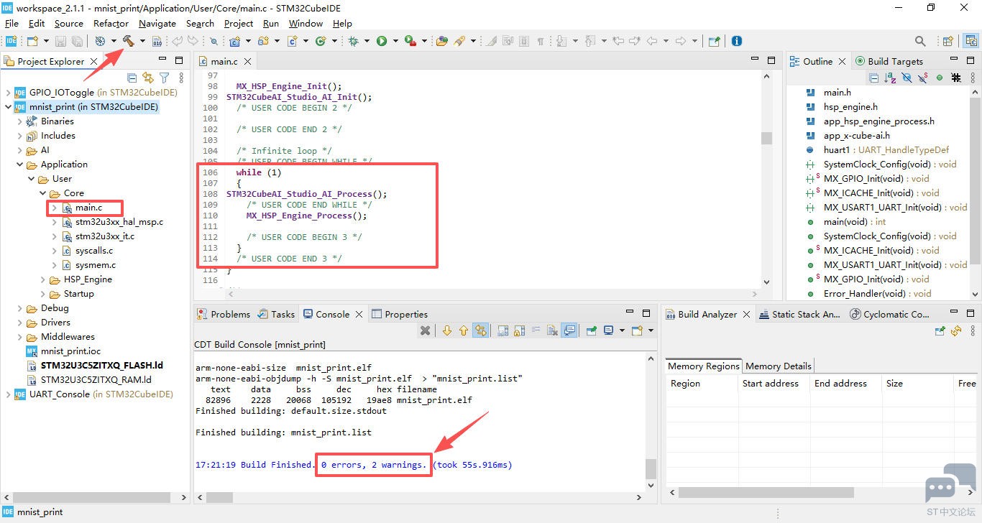Open the Build hammer dropdown arrow
The width and height of the screenshot is (982, 523).
point(142,41)
